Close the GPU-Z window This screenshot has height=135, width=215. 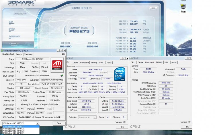(64, 50)
